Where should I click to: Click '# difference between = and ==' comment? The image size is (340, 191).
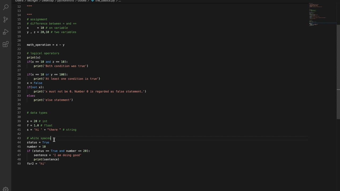click(x=52, y=24)
